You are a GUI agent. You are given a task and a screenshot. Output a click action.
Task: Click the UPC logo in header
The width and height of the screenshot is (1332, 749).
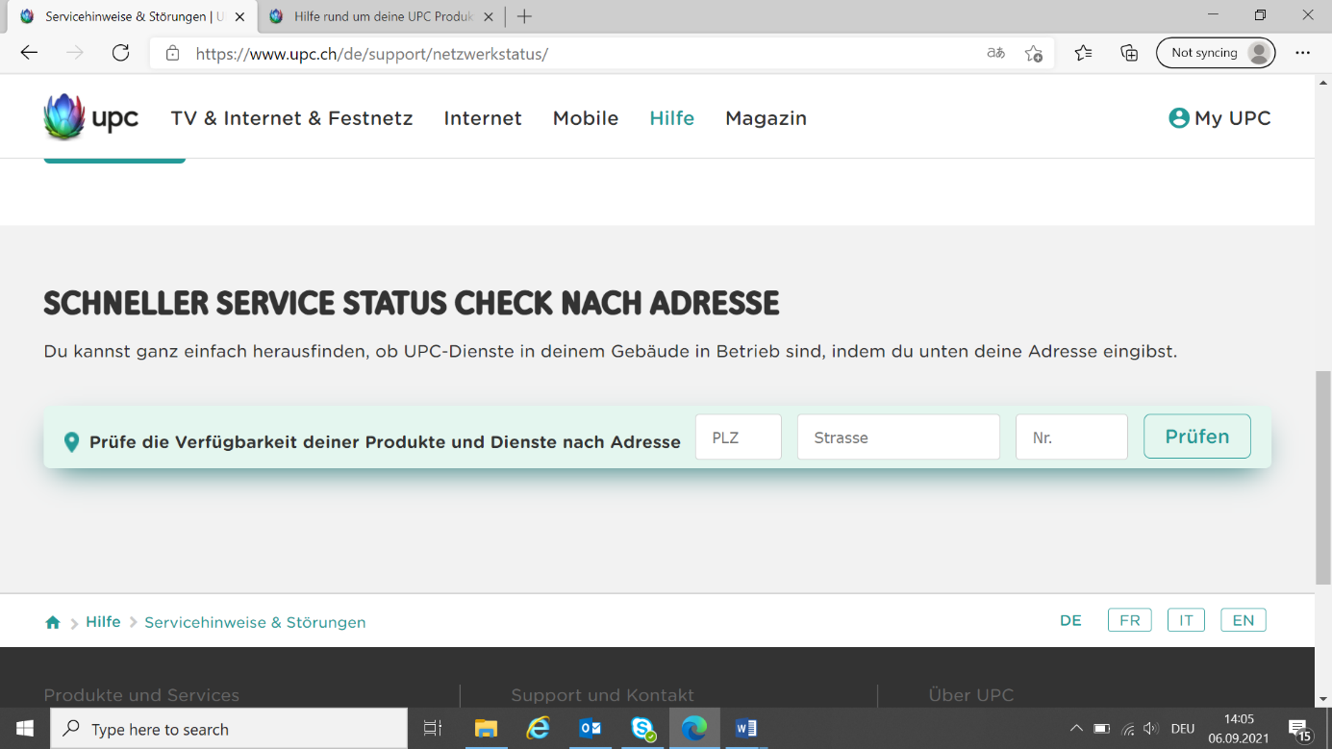click(x=91, y=118)
